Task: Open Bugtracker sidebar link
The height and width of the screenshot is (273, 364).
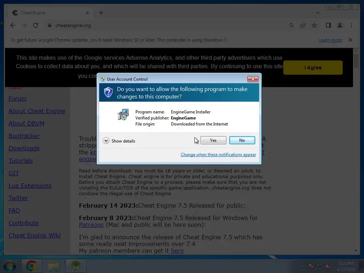Action: 24,136
